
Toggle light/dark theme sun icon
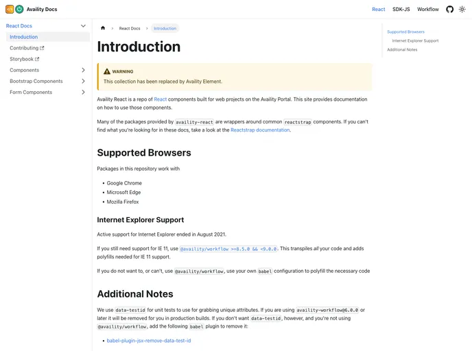click(x=462, y=10)
